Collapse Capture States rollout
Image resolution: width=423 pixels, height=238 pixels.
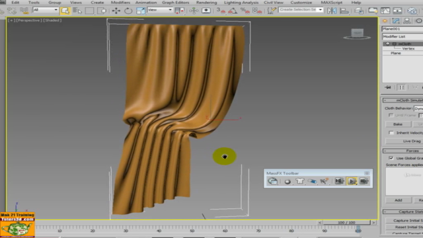(x=403, y=212)
